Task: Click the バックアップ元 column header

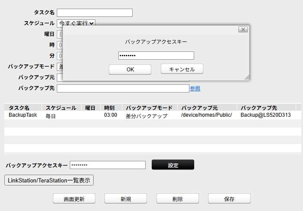Action: [197, 108]
